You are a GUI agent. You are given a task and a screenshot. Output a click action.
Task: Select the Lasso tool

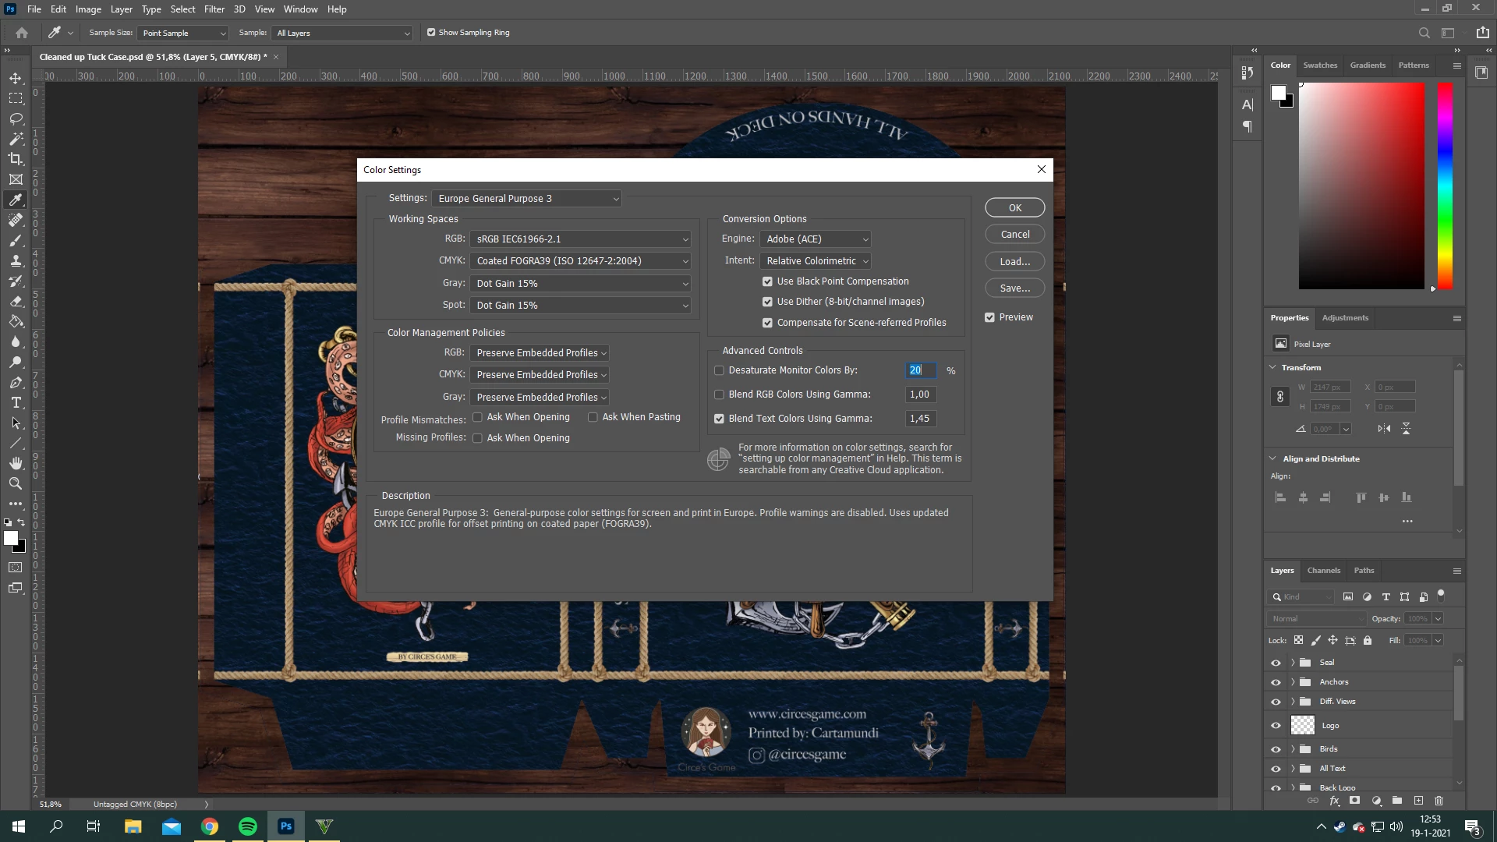pos(16,119)
